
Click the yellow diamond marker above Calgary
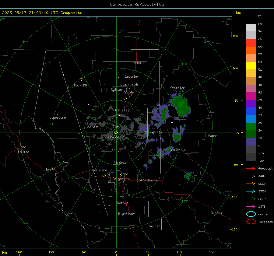point(120,175)
